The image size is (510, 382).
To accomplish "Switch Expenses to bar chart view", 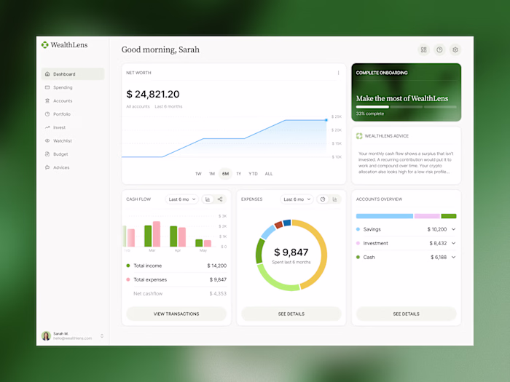I will 334,199.
